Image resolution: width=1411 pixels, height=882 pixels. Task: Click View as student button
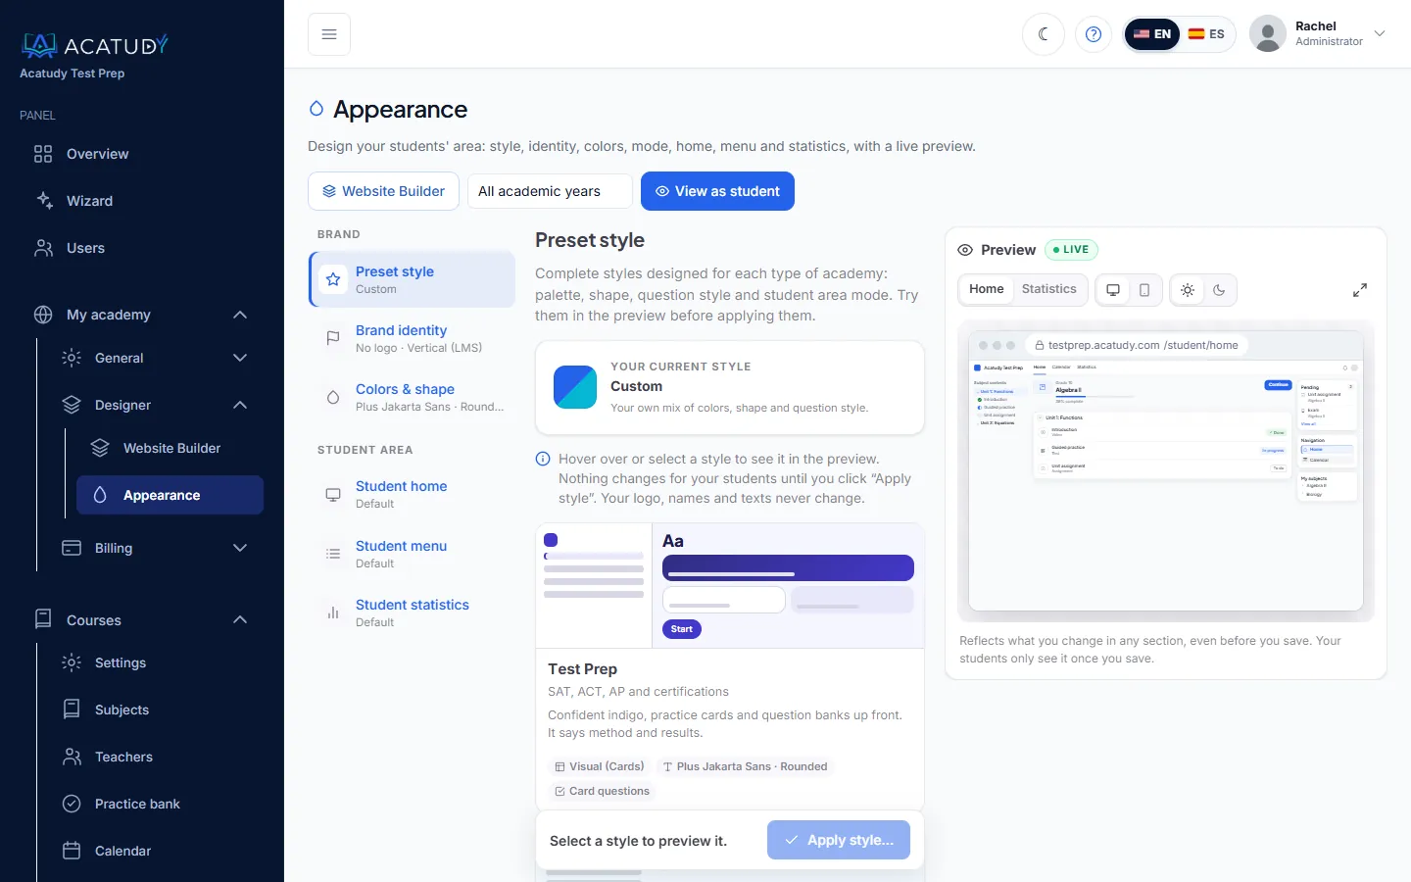click(x=717, y=191)
